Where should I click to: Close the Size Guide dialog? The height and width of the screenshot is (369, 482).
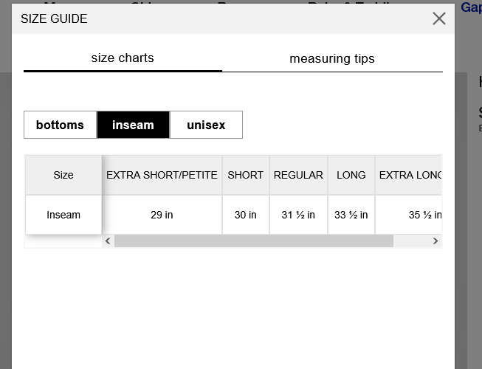[438, 18]
